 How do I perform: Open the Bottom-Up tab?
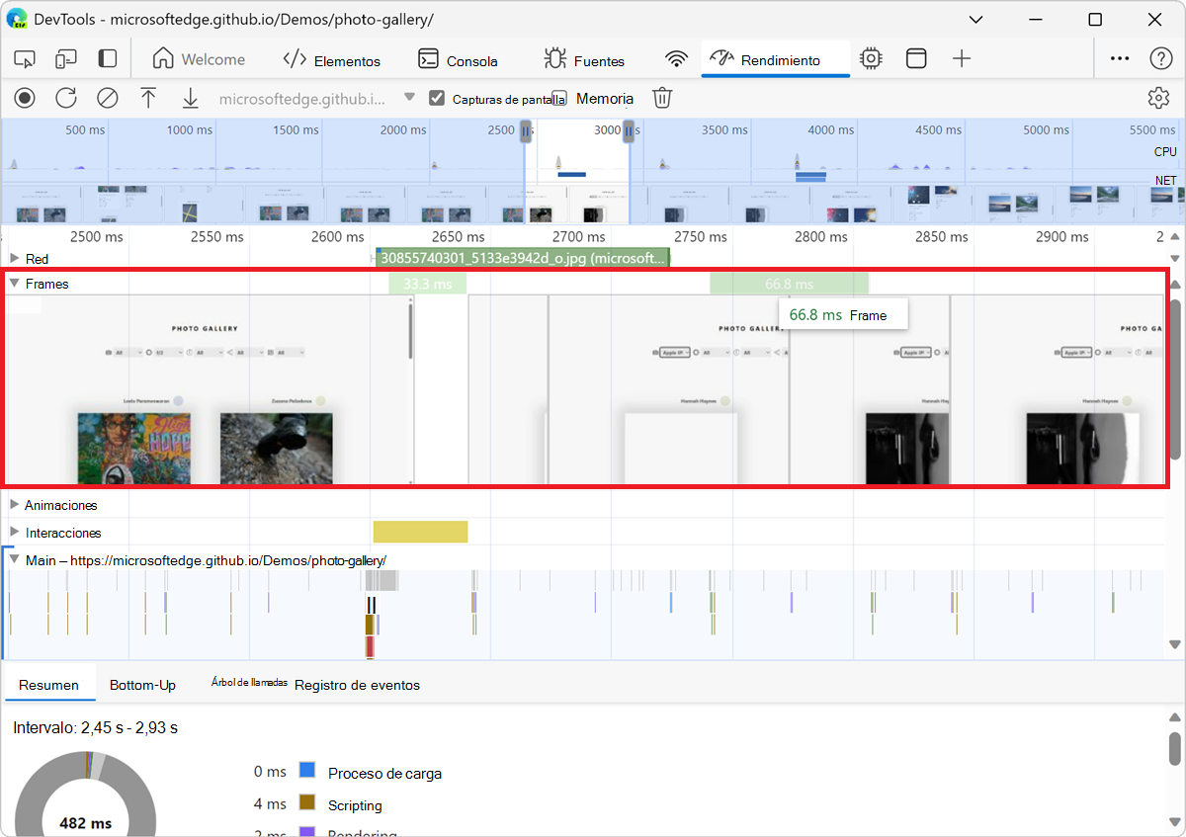click(x=142, y=685)
